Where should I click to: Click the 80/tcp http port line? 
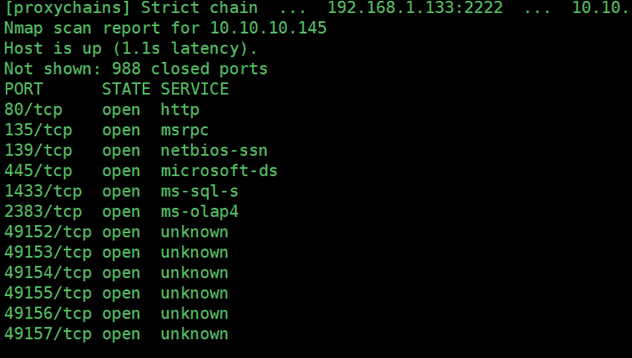pos(102,110)
